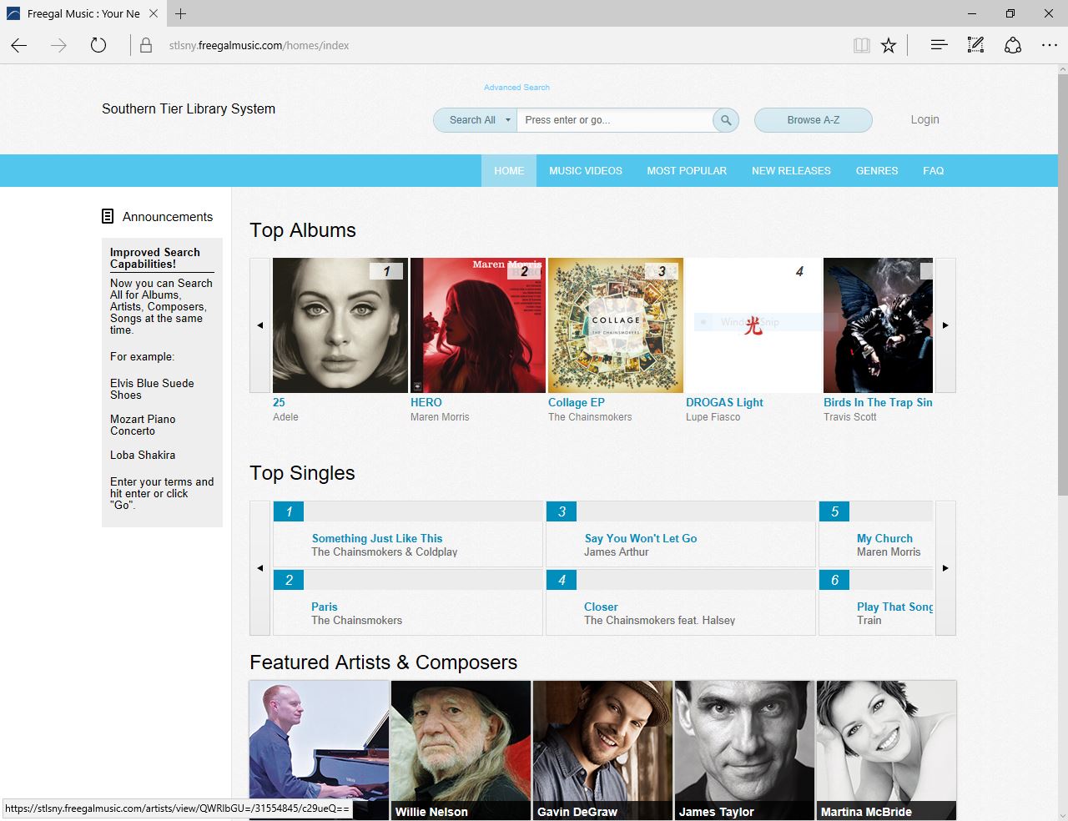Go to the New Releases tab
The width and height of the screenshot is (1068, 821).
pyautogui.click(x=790, y=171)
